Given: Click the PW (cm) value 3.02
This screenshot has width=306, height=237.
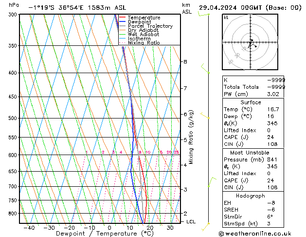Looking at the screenshot, I should (273, 94).
